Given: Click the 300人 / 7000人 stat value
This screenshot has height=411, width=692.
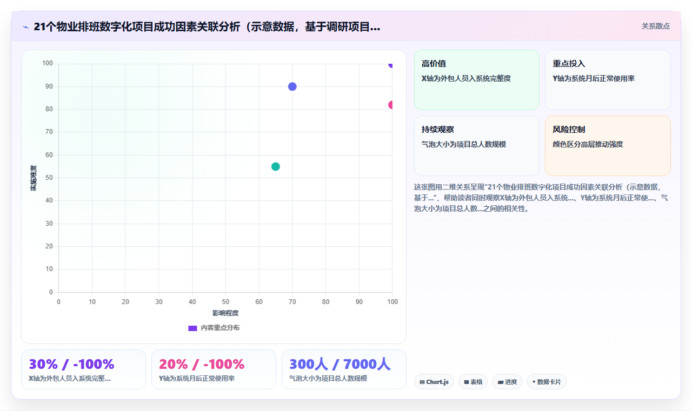Looking at the screenshot, I should [340, 364].
